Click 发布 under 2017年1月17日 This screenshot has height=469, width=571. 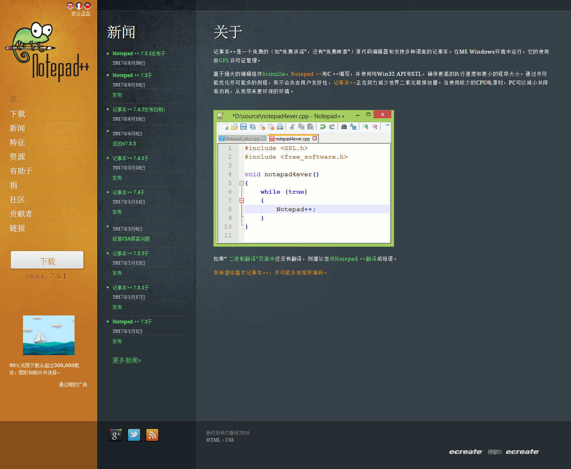click(x=117, y=307)
